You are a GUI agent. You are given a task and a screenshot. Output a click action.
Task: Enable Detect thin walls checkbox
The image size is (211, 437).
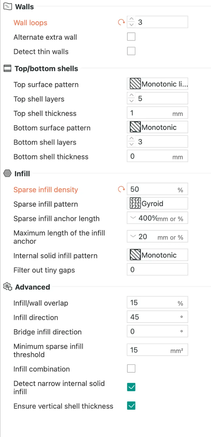click(131, 51)
